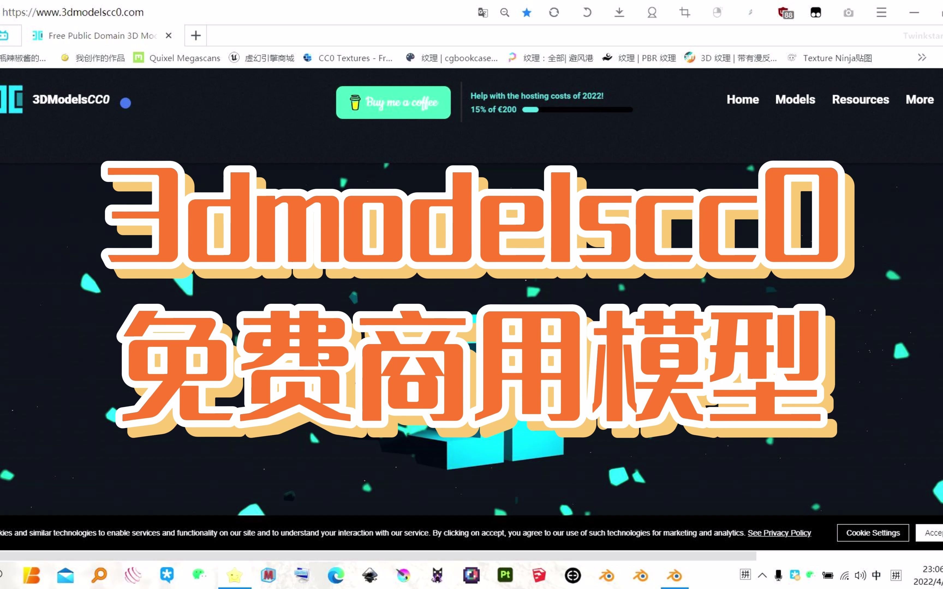This screenshot has height=589, width=943.
Task: Open the mail app in taskbar
Action: (65, 575)
